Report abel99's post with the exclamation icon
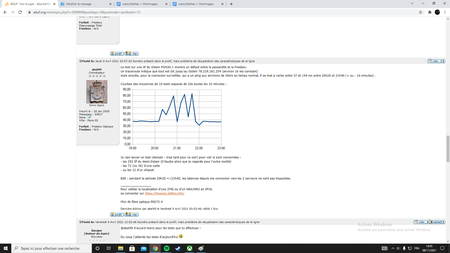 tap(443, 61)
